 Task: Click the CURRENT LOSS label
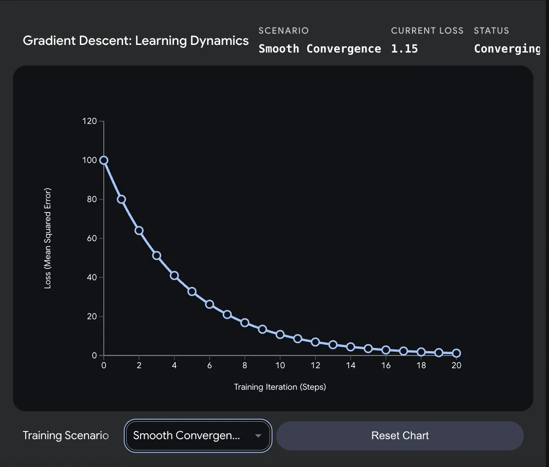coord(427,31)
